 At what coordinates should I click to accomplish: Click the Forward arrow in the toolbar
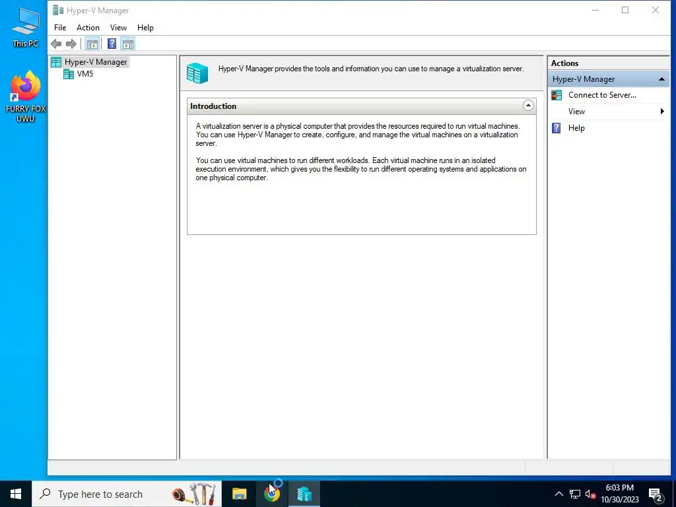(x=71, y=44)
